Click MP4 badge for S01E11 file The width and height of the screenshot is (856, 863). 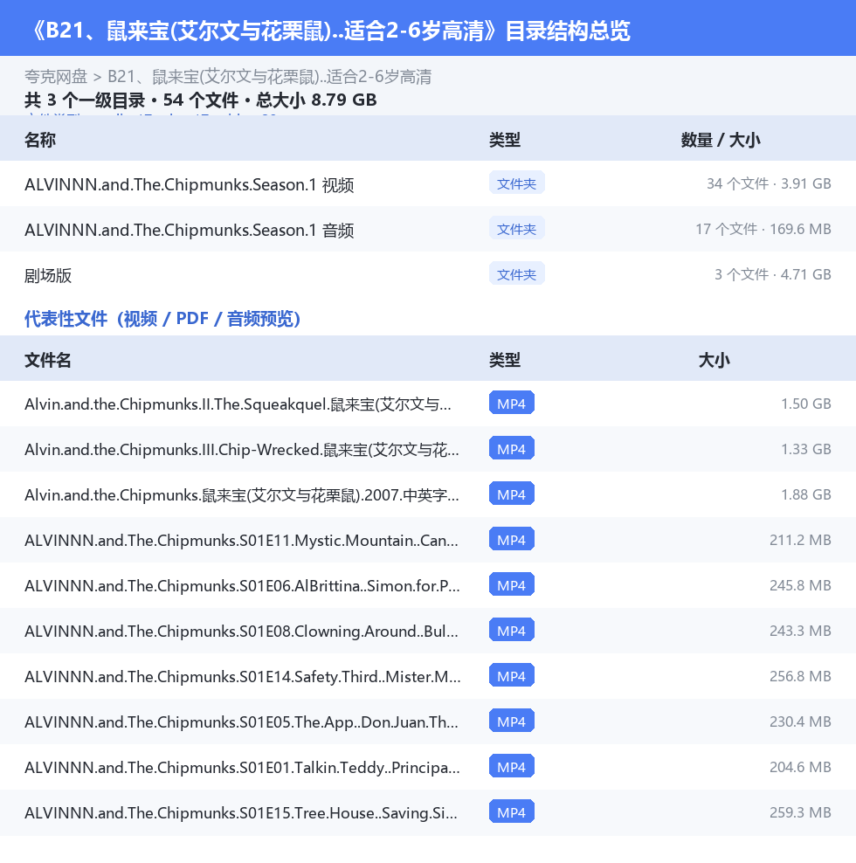511,540
